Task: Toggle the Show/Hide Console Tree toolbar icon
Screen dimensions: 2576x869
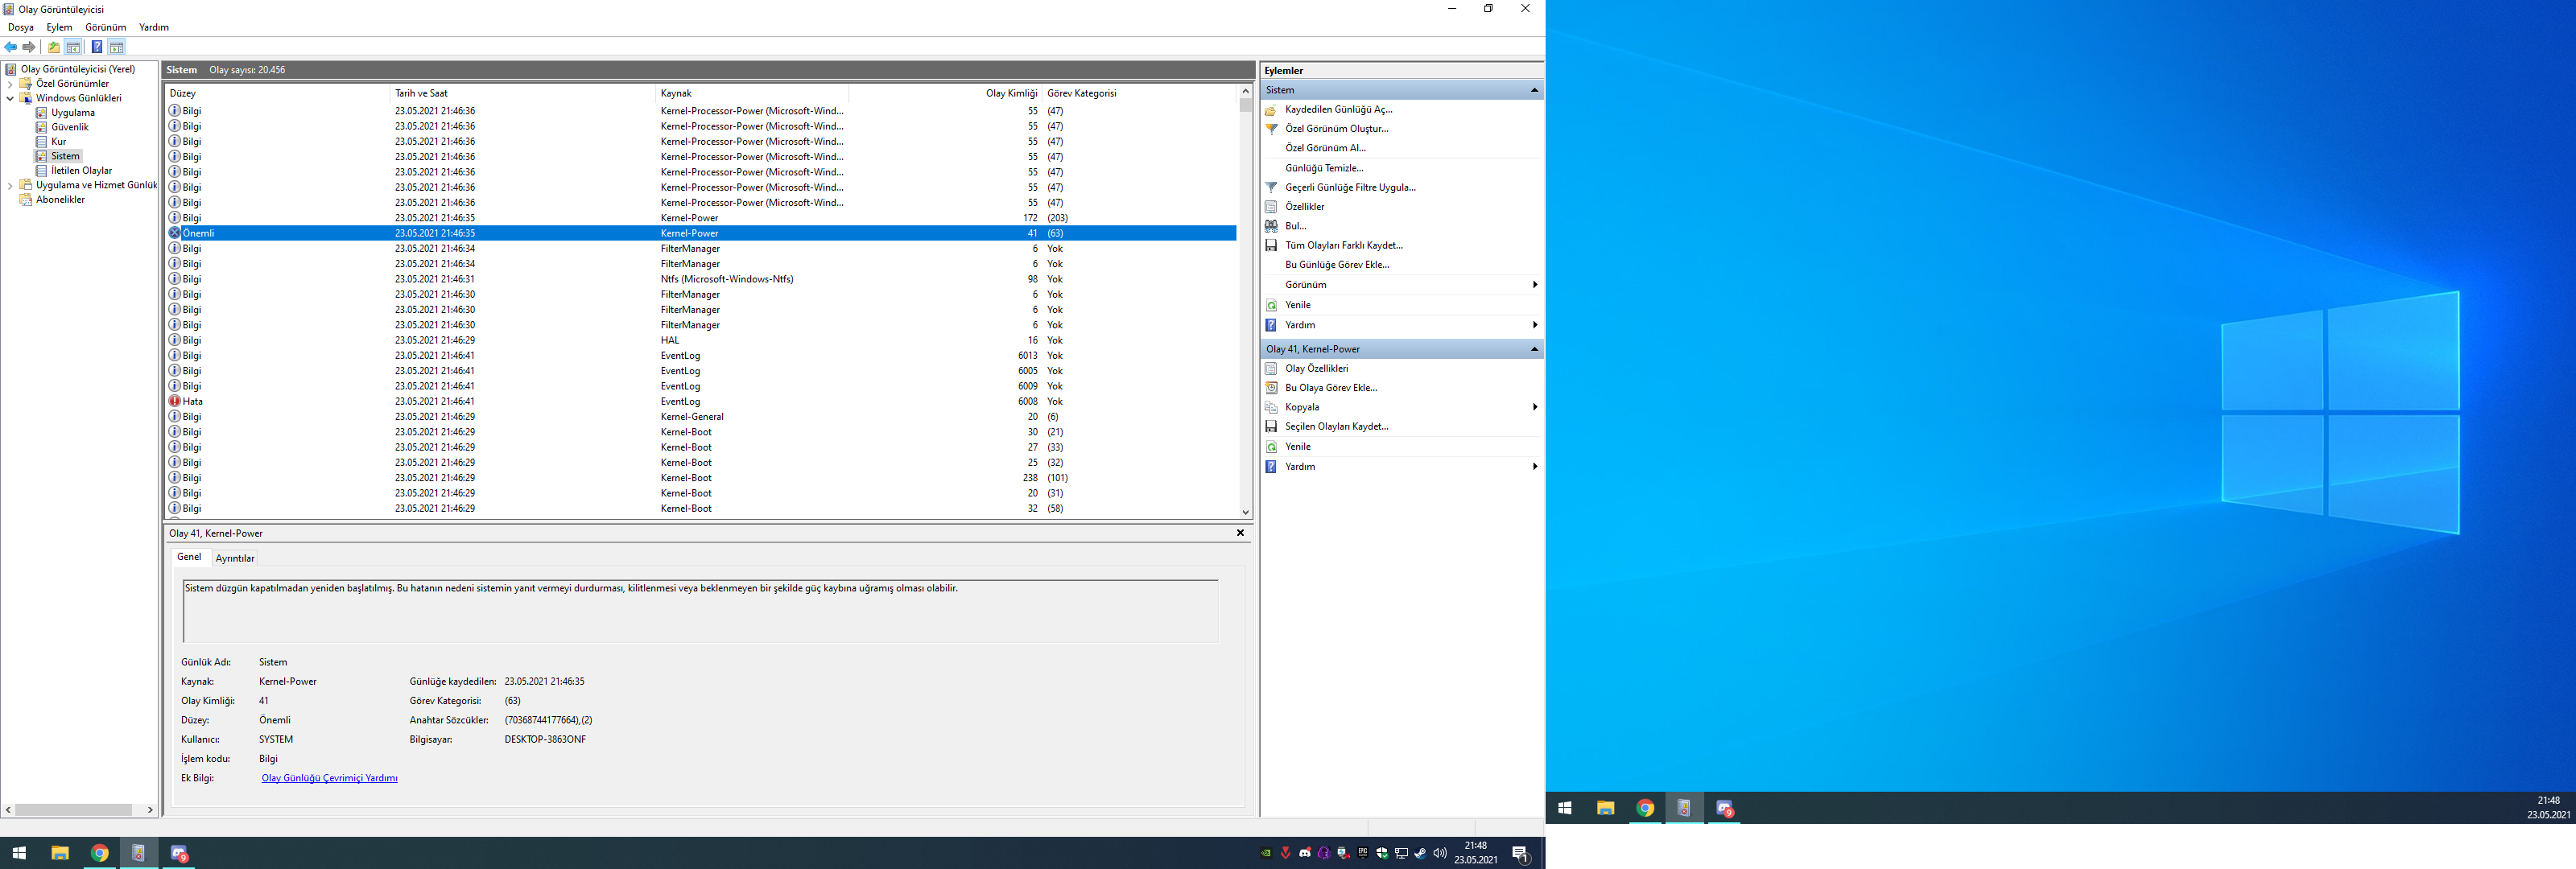Action: coord(73,47)
